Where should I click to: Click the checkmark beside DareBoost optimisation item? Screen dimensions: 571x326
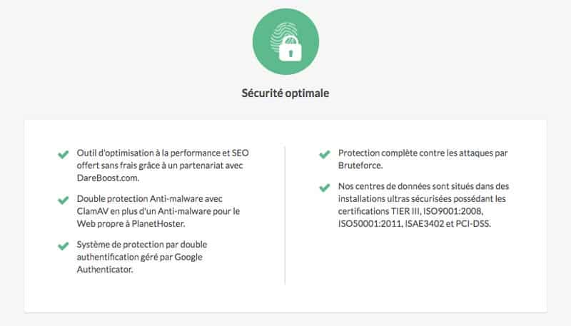(63, 154)
